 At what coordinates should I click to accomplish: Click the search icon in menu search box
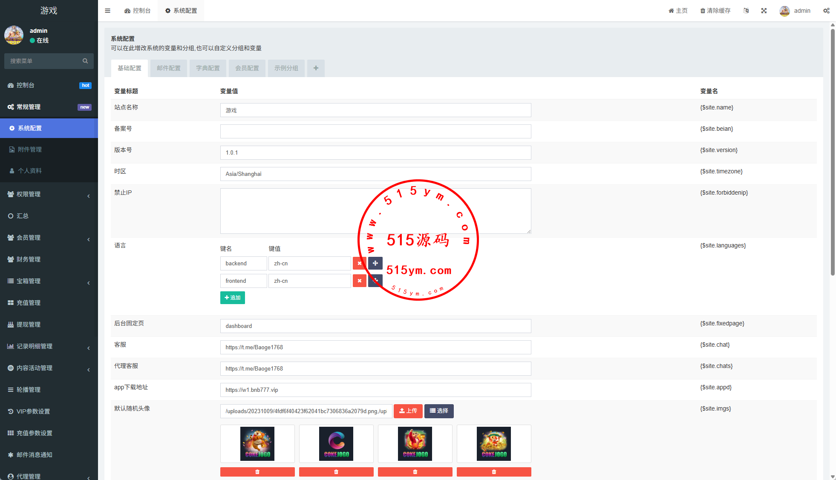(x=85, y=61)
